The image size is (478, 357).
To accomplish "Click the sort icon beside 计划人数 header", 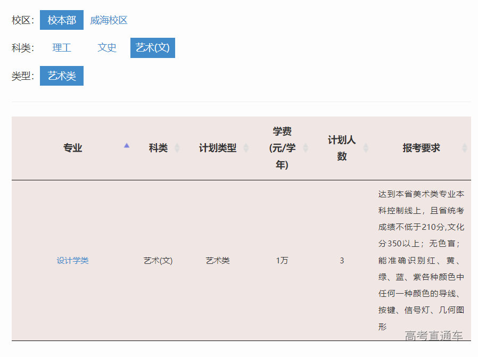I will point(367,148).
